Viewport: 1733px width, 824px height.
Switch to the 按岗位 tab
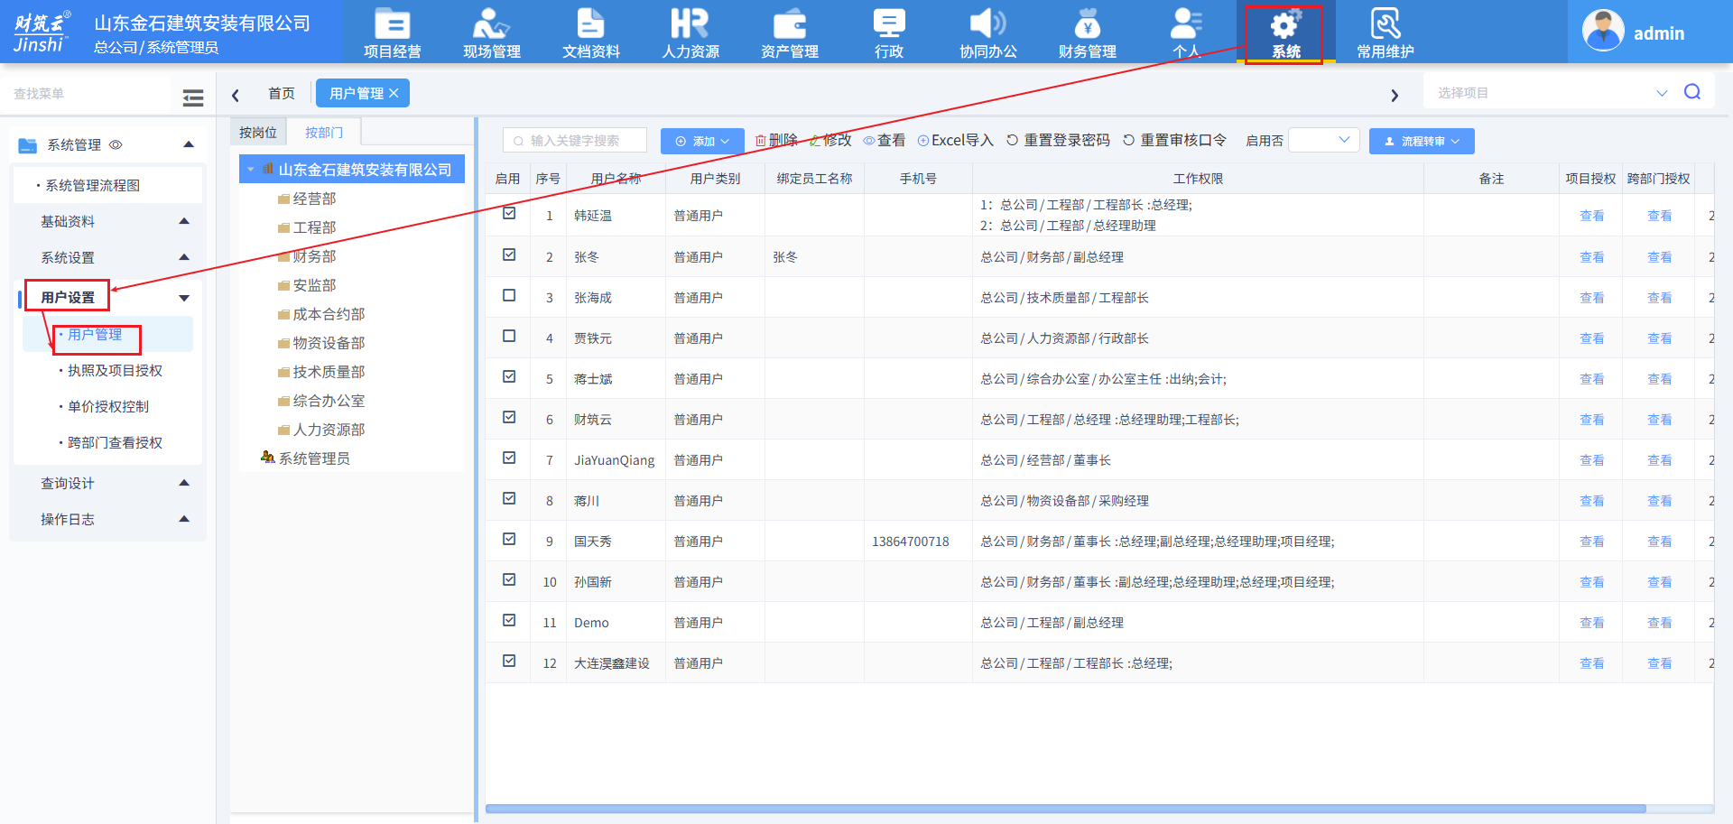pos(258,132)
